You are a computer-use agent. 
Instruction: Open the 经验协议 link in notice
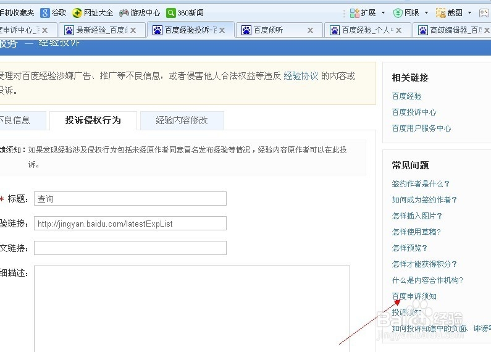(x=301, y=76)
